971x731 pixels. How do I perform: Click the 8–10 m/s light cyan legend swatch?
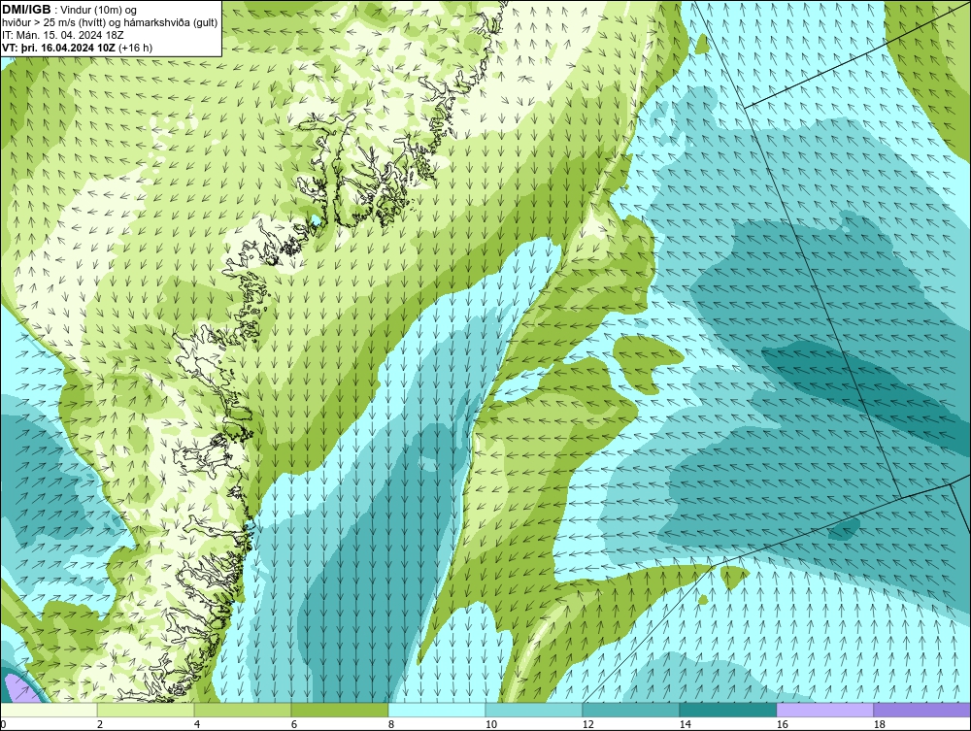pyautogui.click(x=437, y=710)
